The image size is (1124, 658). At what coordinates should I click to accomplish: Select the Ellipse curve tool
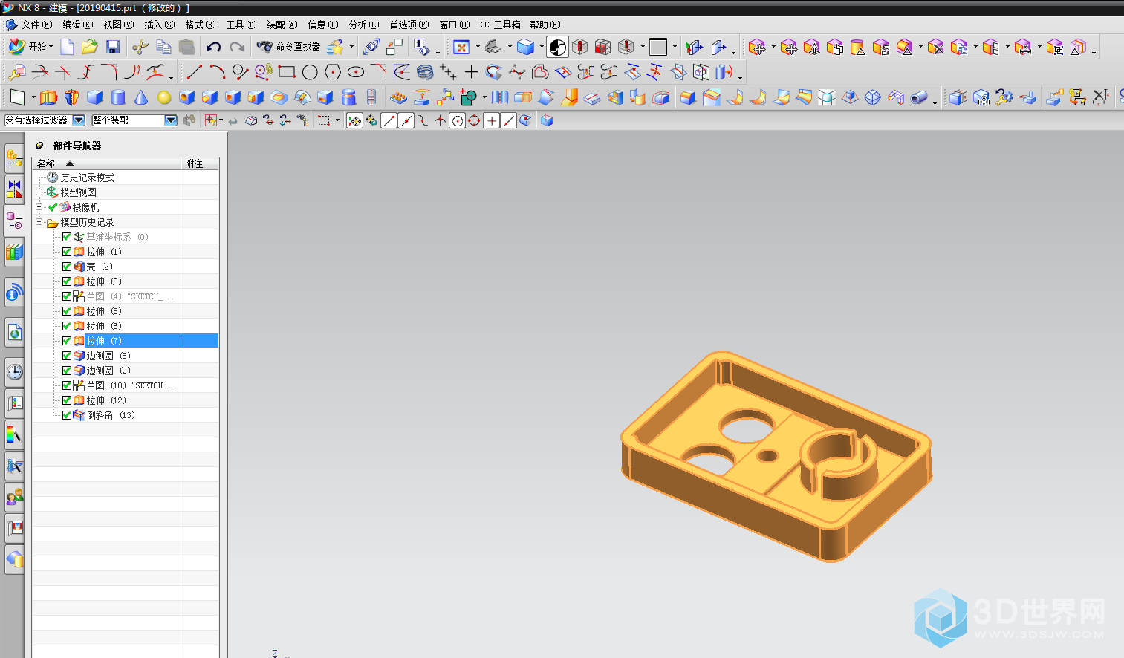pos(356,72)
